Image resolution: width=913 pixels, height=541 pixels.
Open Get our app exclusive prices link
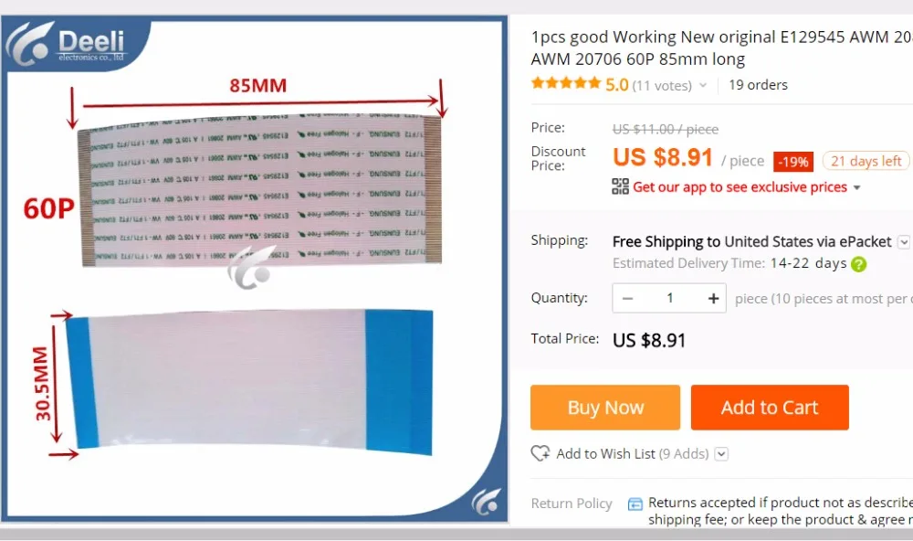click(x=740, y=187)
